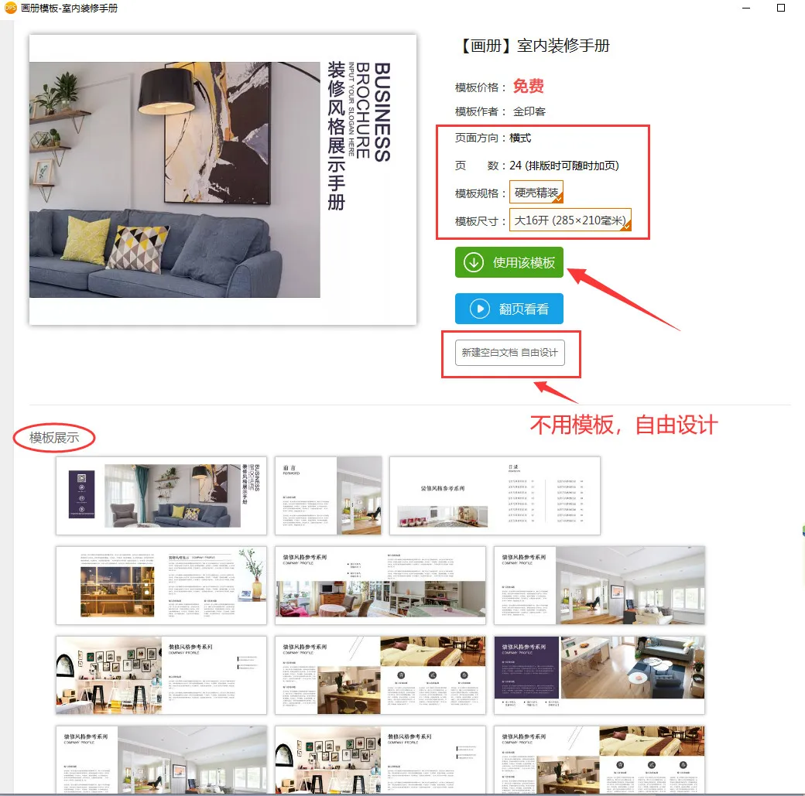Click the DPS app icon in title bar

[x=10, y=9]
